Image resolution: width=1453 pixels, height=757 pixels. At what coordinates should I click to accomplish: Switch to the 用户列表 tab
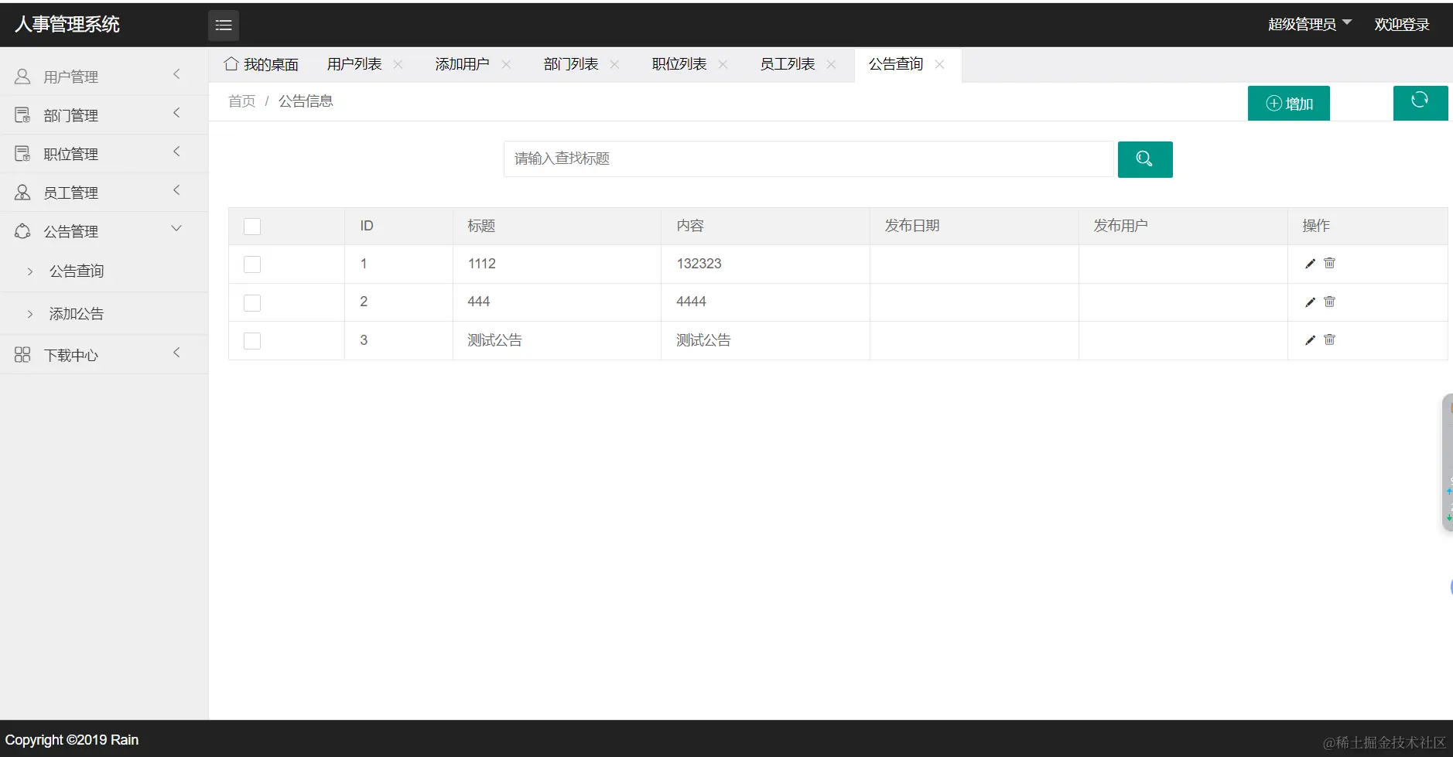click(x=354, y=64)
